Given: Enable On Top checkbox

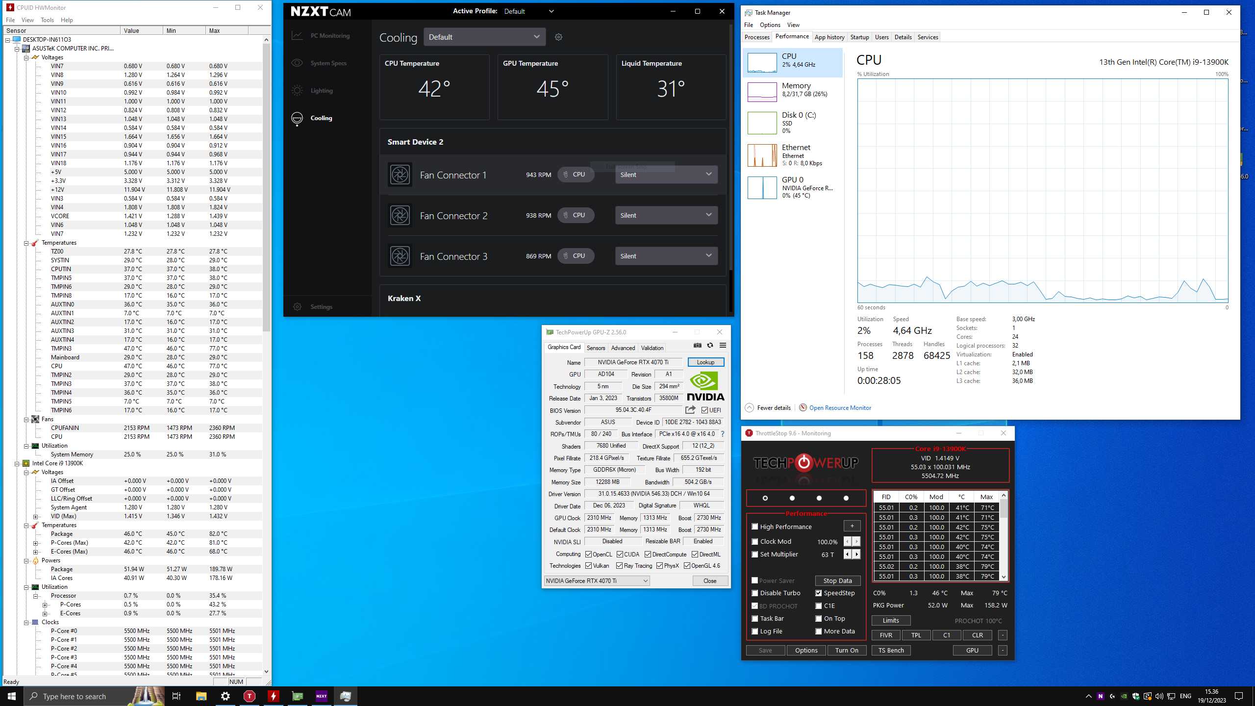Looking at the screenshot, I should pyautogui.click(x=819, y=619).
